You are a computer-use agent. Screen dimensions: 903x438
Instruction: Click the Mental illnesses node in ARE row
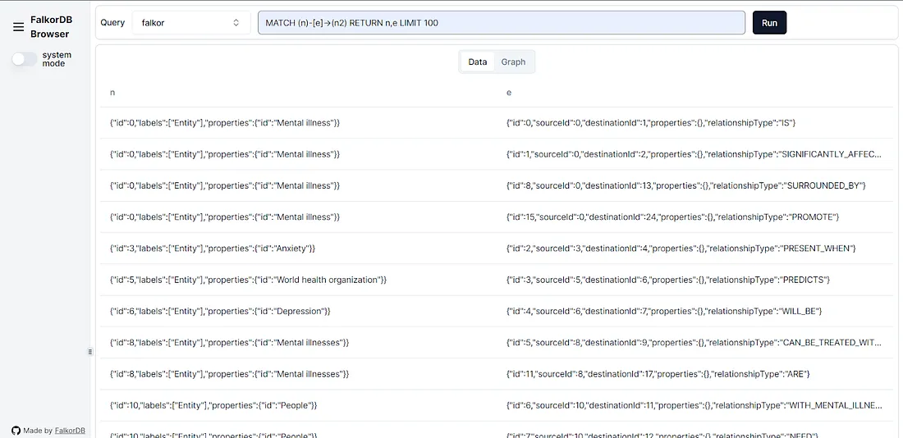point(229,374)
